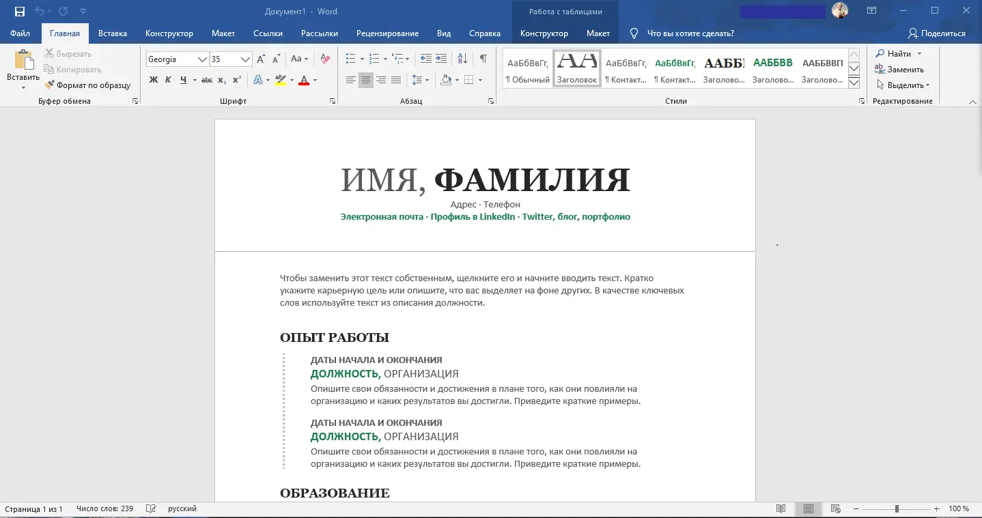The height and width of the screenshot is (518, 982).
Task: Switch to the Вставка ribbon tab
Action: click(x=113, y=33)
